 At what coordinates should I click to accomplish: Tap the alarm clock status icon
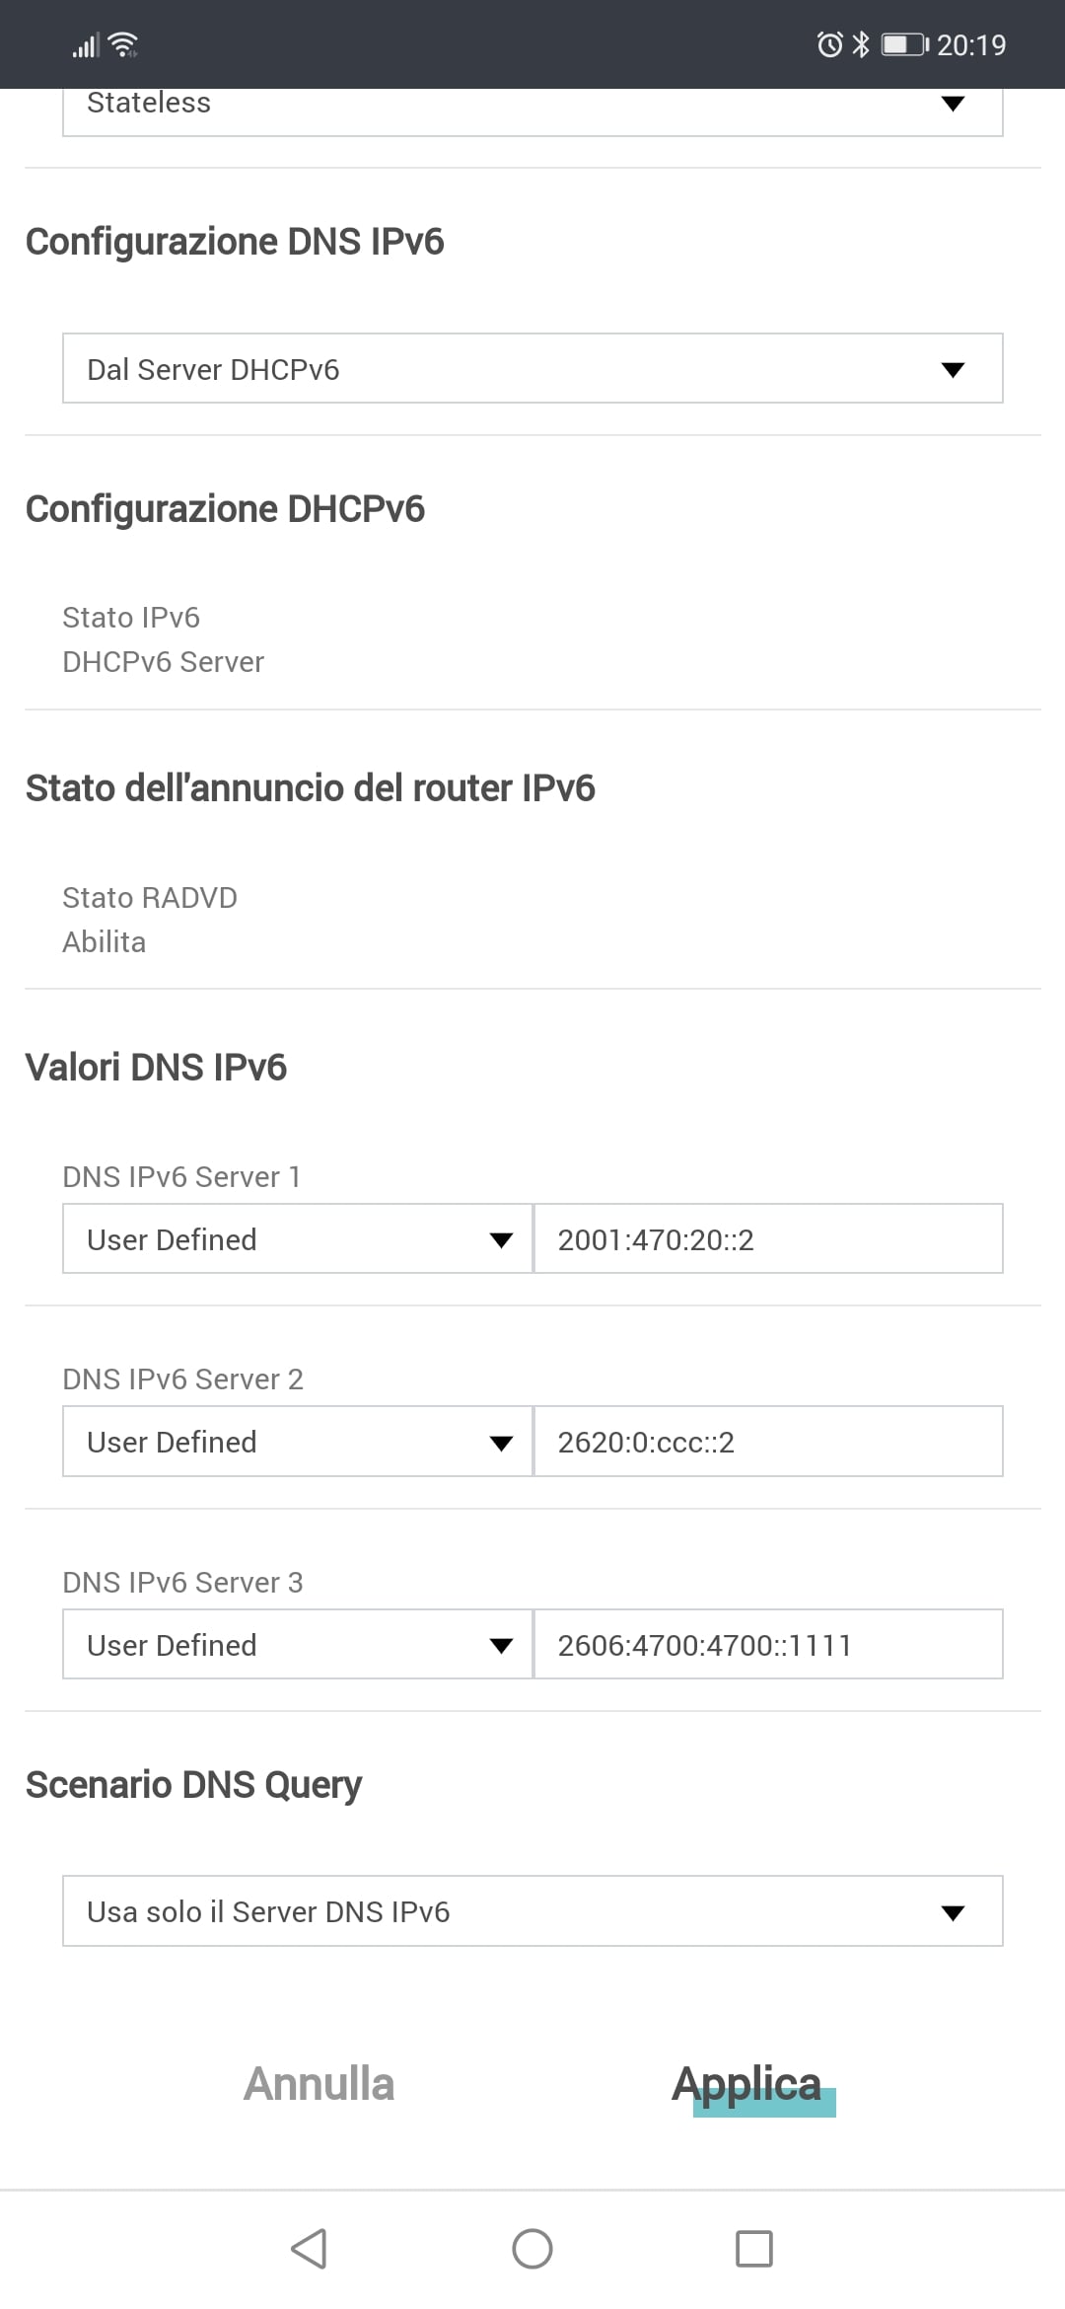(829, 44)
